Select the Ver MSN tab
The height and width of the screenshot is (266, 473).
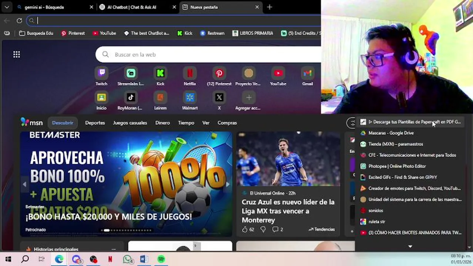click(206, 123)
